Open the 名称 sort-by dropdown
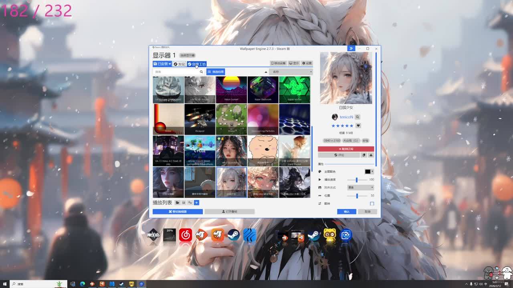The height and width of the screenshot is (288, 513). 292,72
